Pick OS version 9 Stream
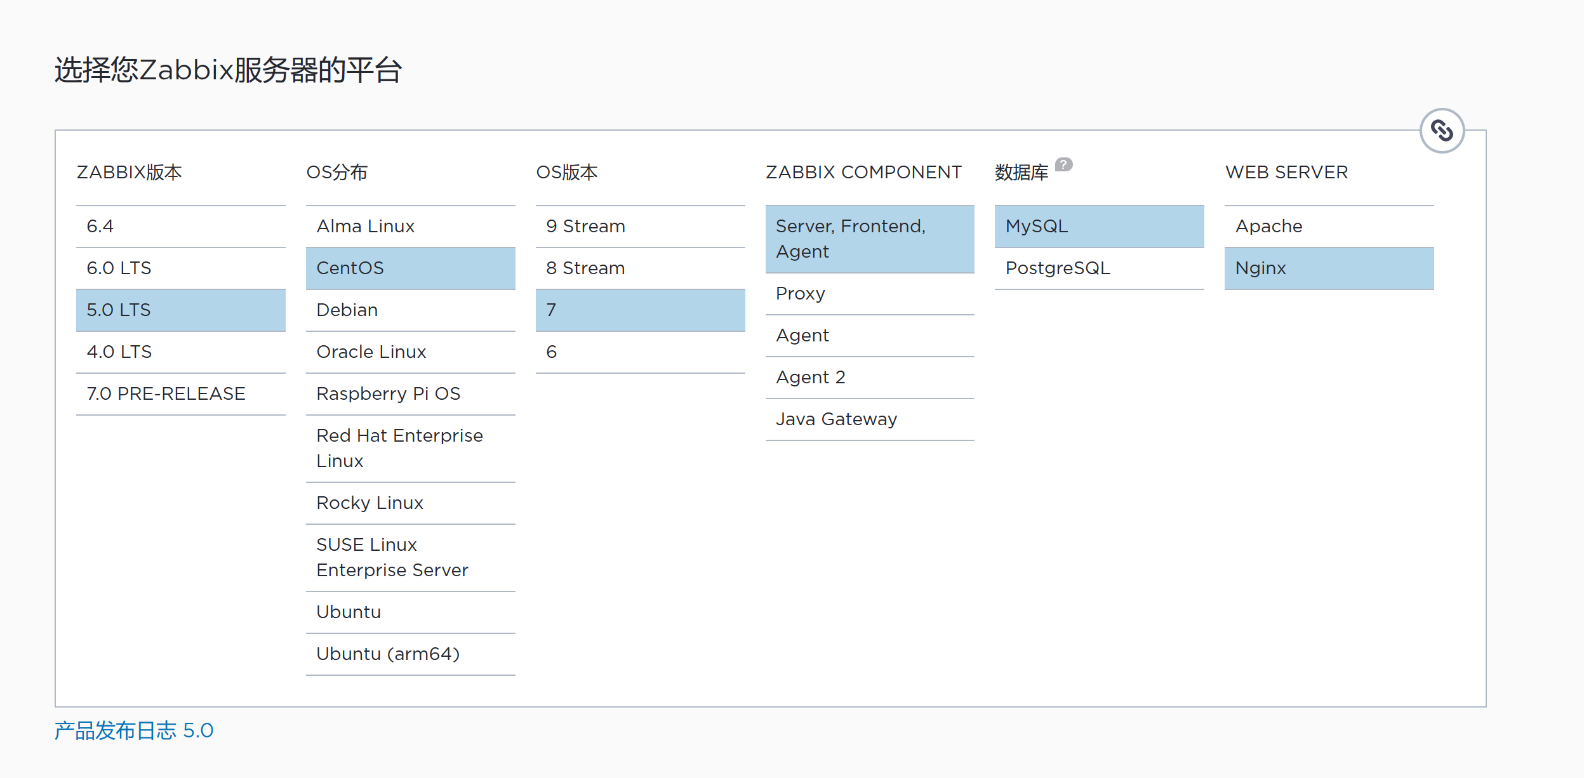 pyautogui.click(x=641, y=227)
